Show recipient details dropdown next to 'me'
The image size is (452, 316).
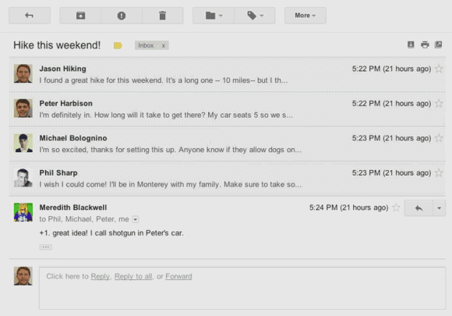click(135, 219)
